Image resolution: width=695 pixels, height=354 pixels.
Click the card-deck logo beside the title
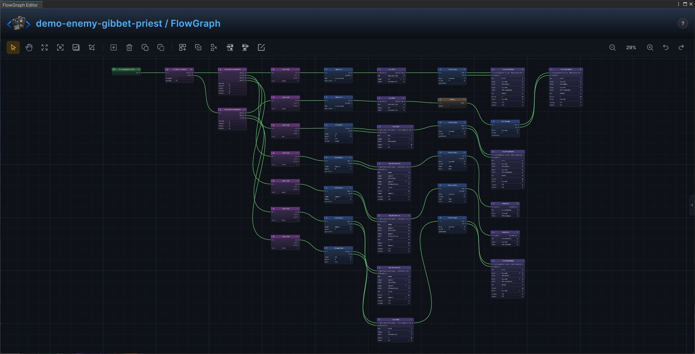[x=19, y=23]
